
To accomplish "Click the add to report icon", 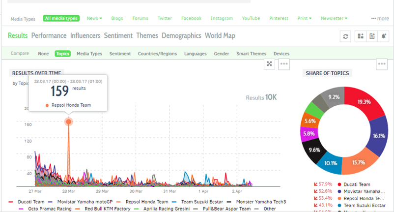I will (x=372, y=36).
